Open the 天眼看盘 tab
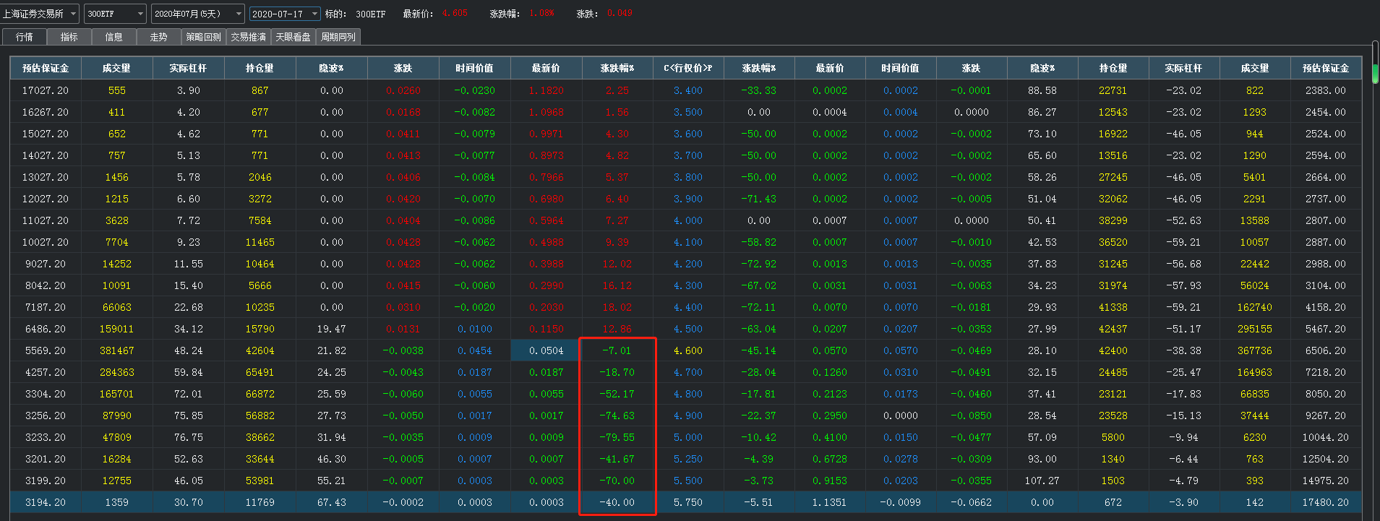Viewport: 1380px width, 521px height. (293, 37)
